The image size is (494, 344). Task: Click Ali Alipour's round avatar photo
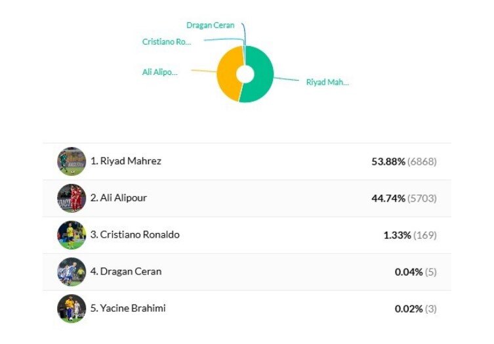pos(72,198)
